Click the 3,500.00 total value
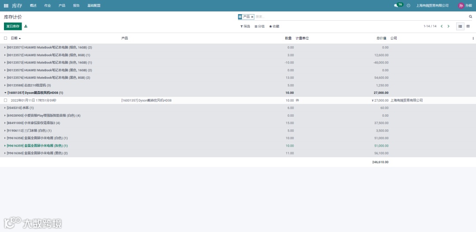Viewport: 476px width, 232px height. point(382,130)
